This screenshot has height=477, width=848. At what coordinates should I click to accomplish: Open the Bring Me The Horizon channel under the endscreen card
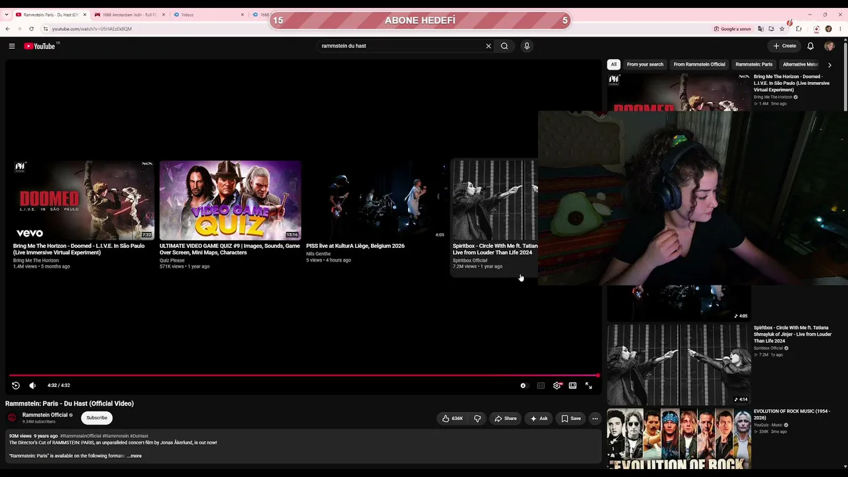(x=36, y=260)
